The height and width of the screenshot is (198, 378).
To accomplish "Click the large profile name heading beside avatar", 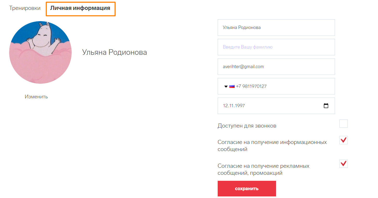I will coord(114,52).
